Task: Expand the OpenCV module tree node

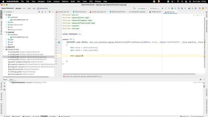Action: tap(4, 47)
